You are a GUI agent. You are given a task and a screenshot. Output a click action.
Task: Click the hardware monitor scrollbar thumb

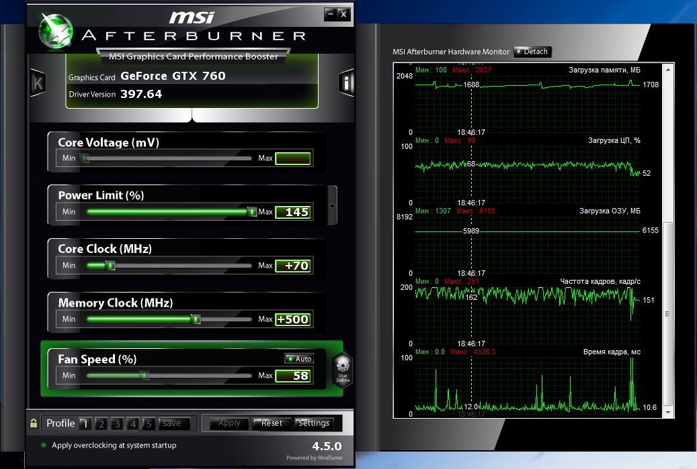[x=667, y=314]
